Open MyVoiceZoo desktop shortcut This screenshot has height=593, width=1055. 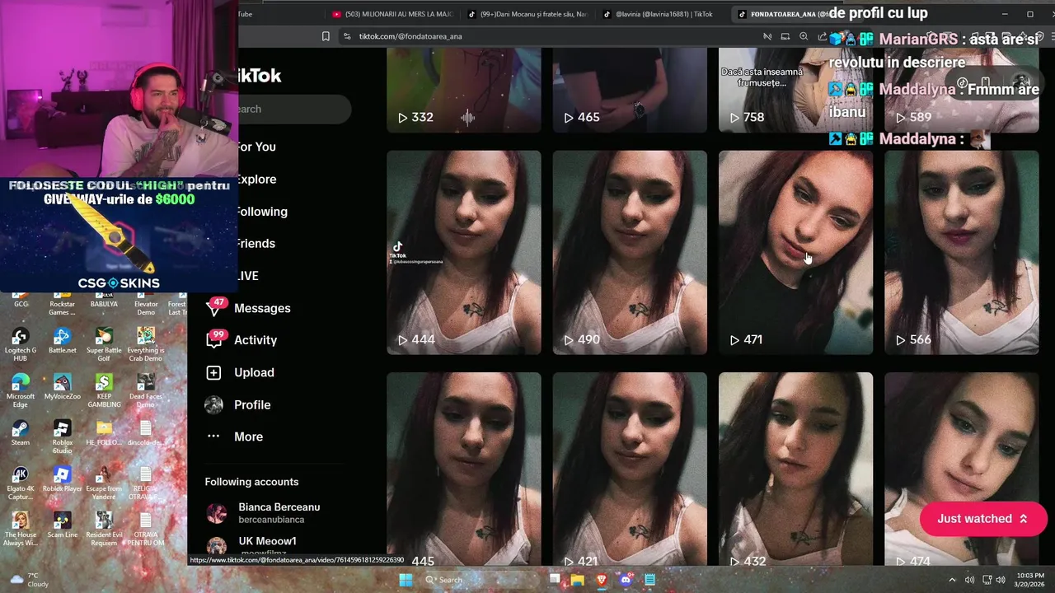point(62,386)
